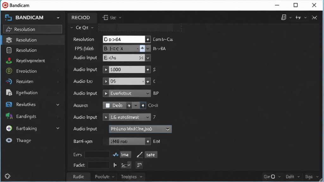Image resolution: width=324 pixels, height=182 pixels.
Task: Open the Sgs dropdown in the status bar
Action: (317, 177)
